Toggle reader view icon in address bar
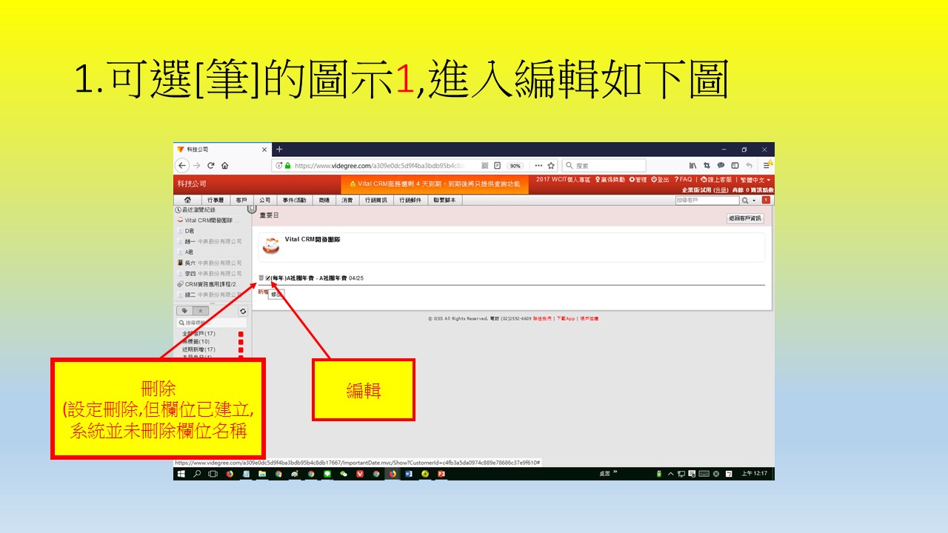 coord(498,166)
